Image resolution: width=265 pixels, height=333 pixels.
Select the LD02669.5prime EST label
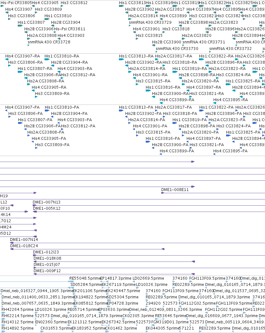click(x=148, y=278)
